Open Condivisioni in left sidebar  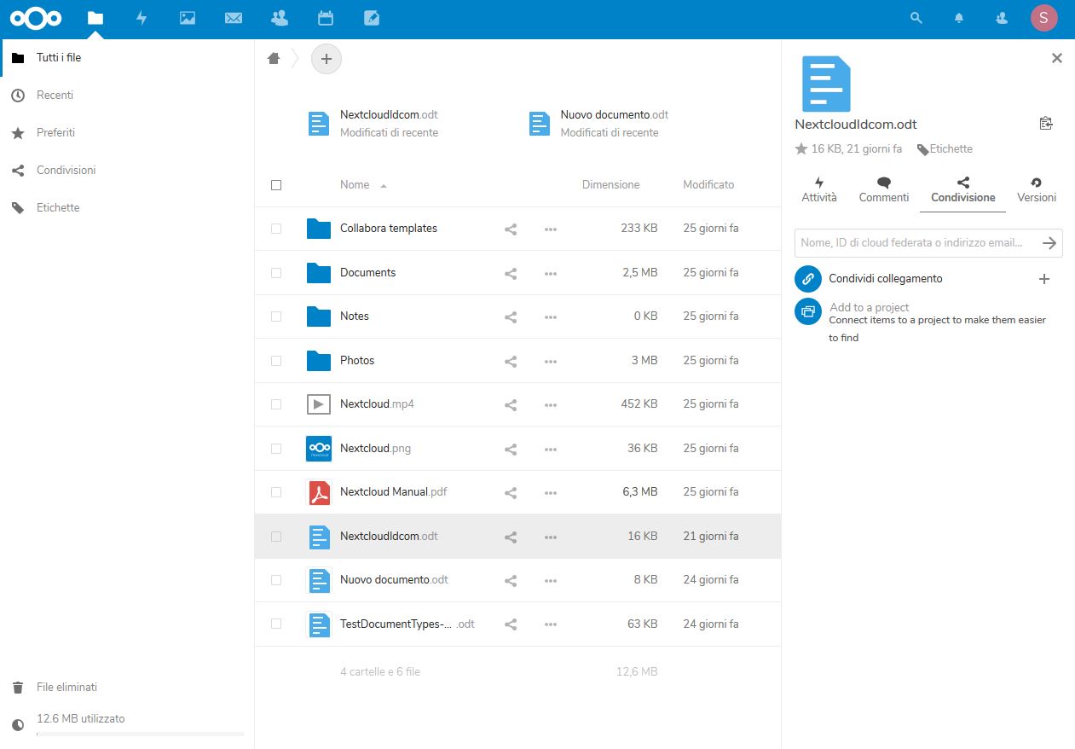click(128, 171)
